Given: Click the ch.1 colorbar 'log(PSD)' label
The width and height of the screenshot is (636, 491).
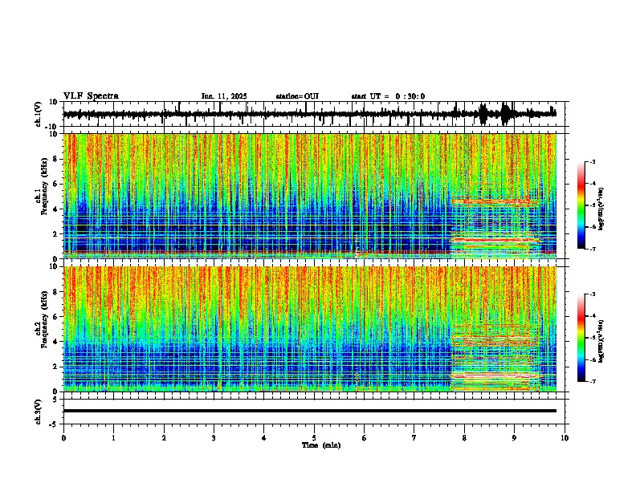Looking at the screenshot, I should (601, 209).
